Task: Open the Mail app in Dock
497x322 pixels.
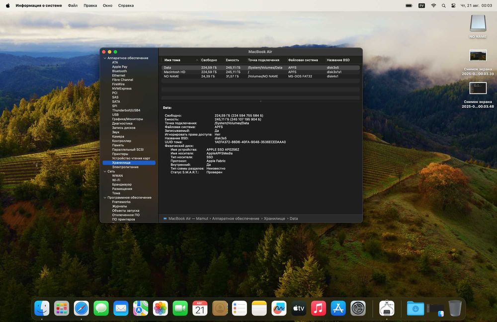Action: (x=121, y=308)
